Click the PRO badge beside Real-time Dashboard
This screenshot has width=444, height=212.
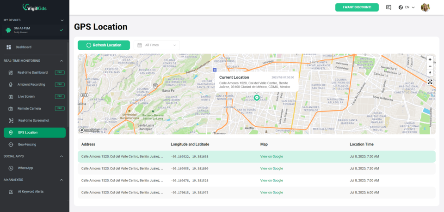pos(60,72)
